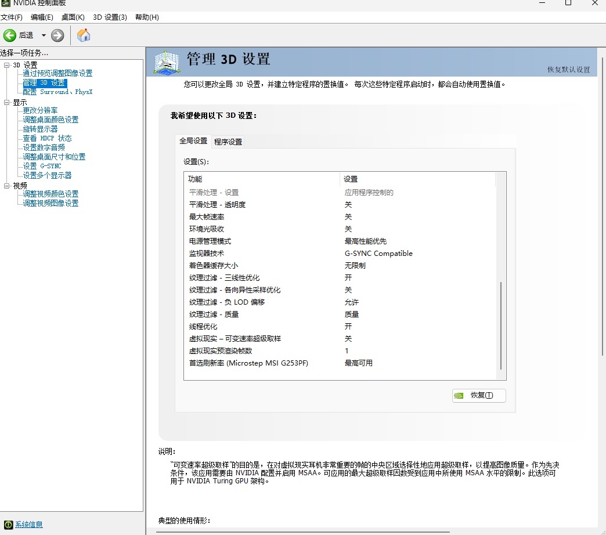Select 通过预览调整图像设置 in tree
This screenshot has height=535, width=606.
point(57,73)
